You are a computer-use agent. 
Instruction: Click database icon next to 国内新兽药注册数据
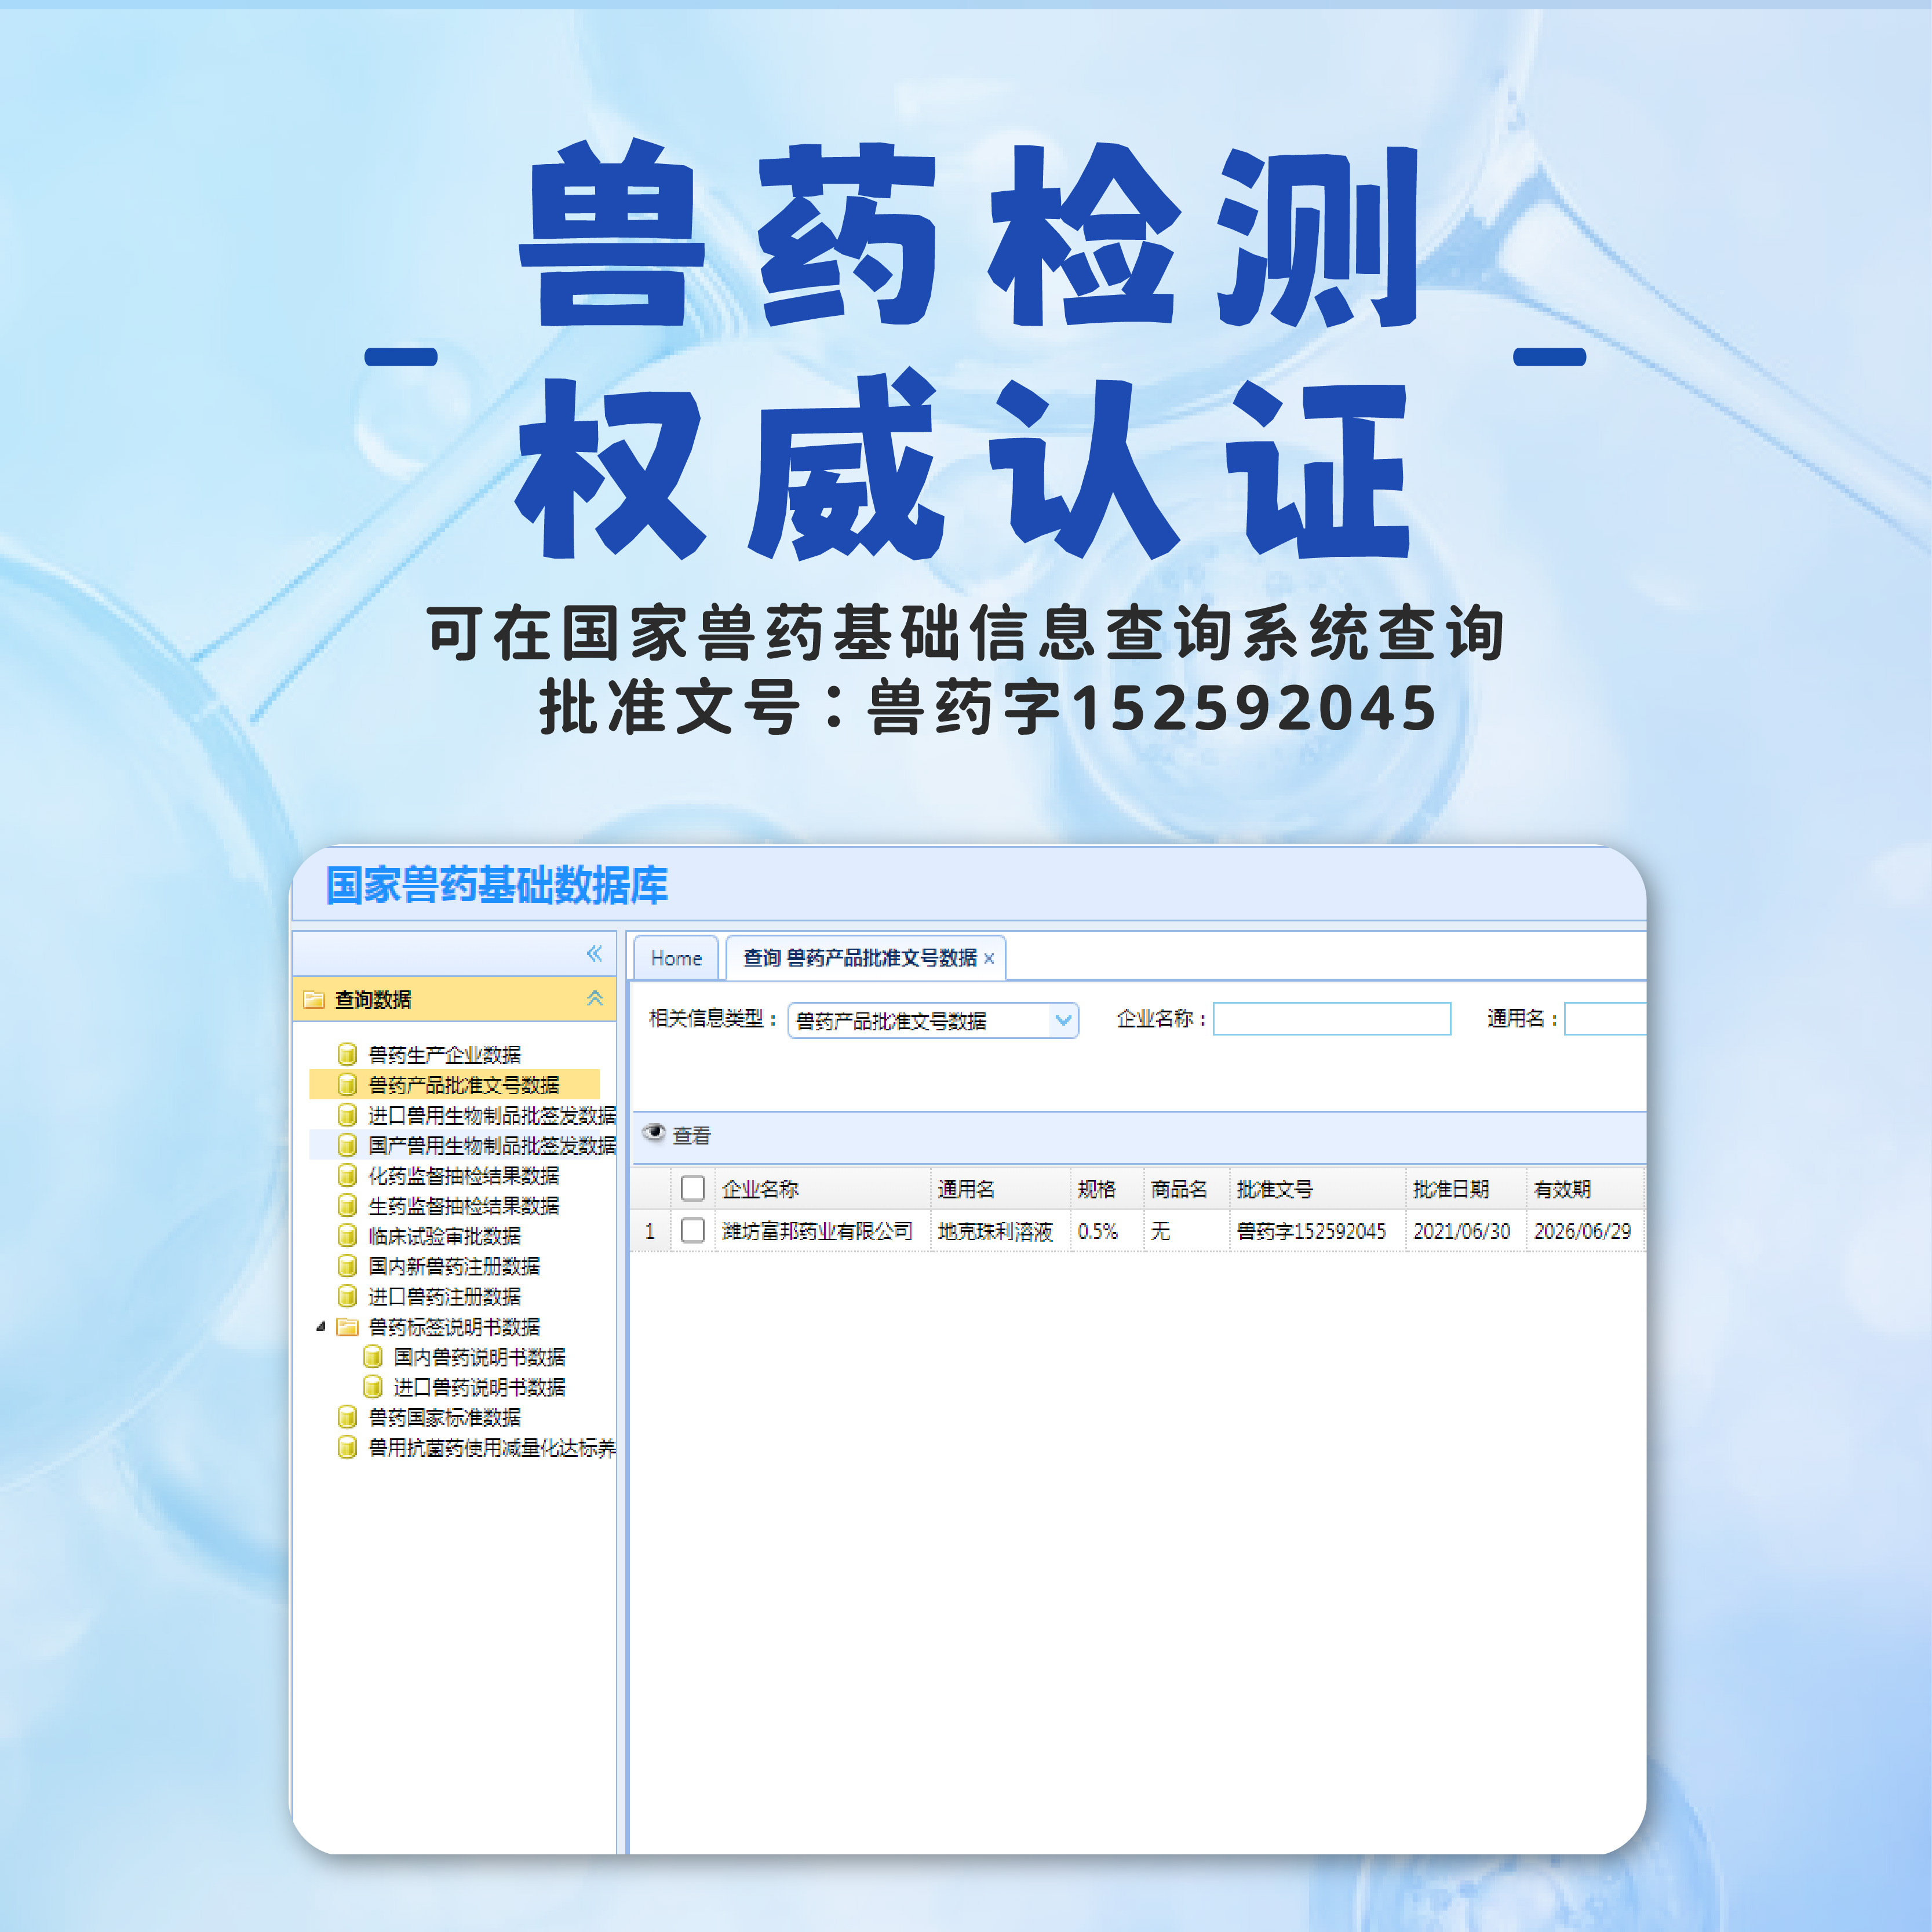(x=347, y=1265)
